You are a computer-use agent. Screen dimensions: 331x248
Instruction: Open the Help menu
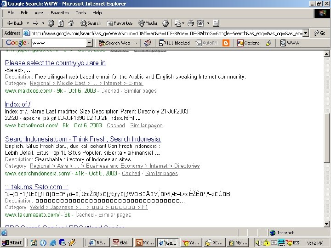tap(97, 13)
